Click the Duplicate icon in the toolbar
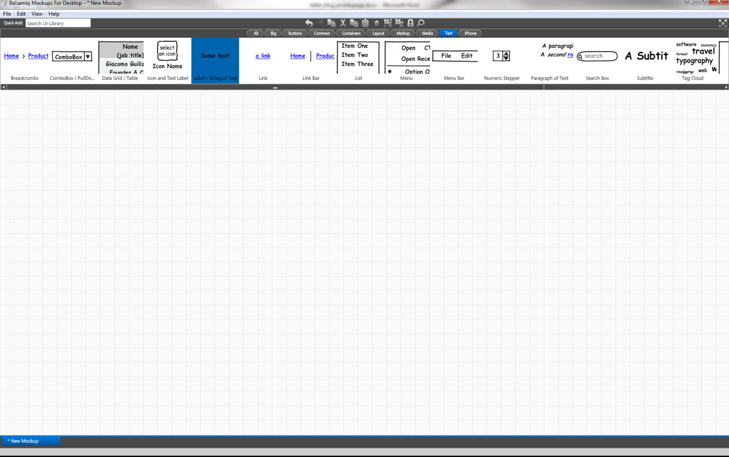 (x=354, y=22)
